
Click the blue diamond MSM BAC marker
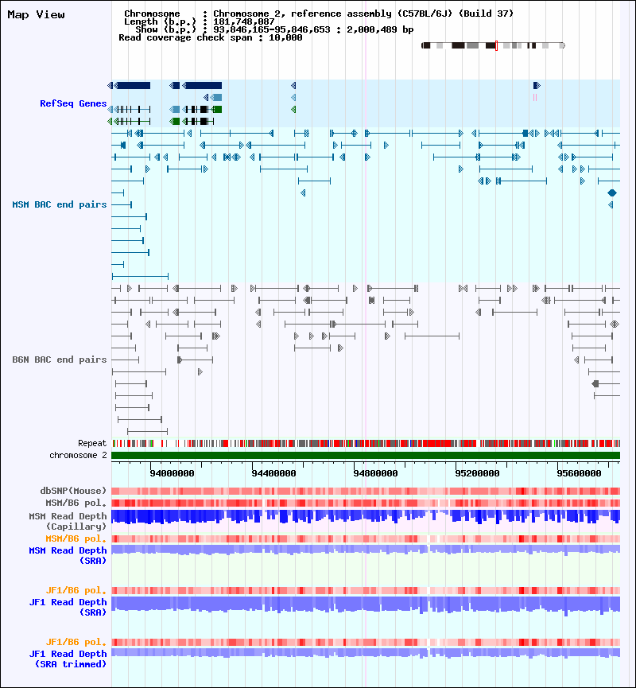(x=612, y=192)
